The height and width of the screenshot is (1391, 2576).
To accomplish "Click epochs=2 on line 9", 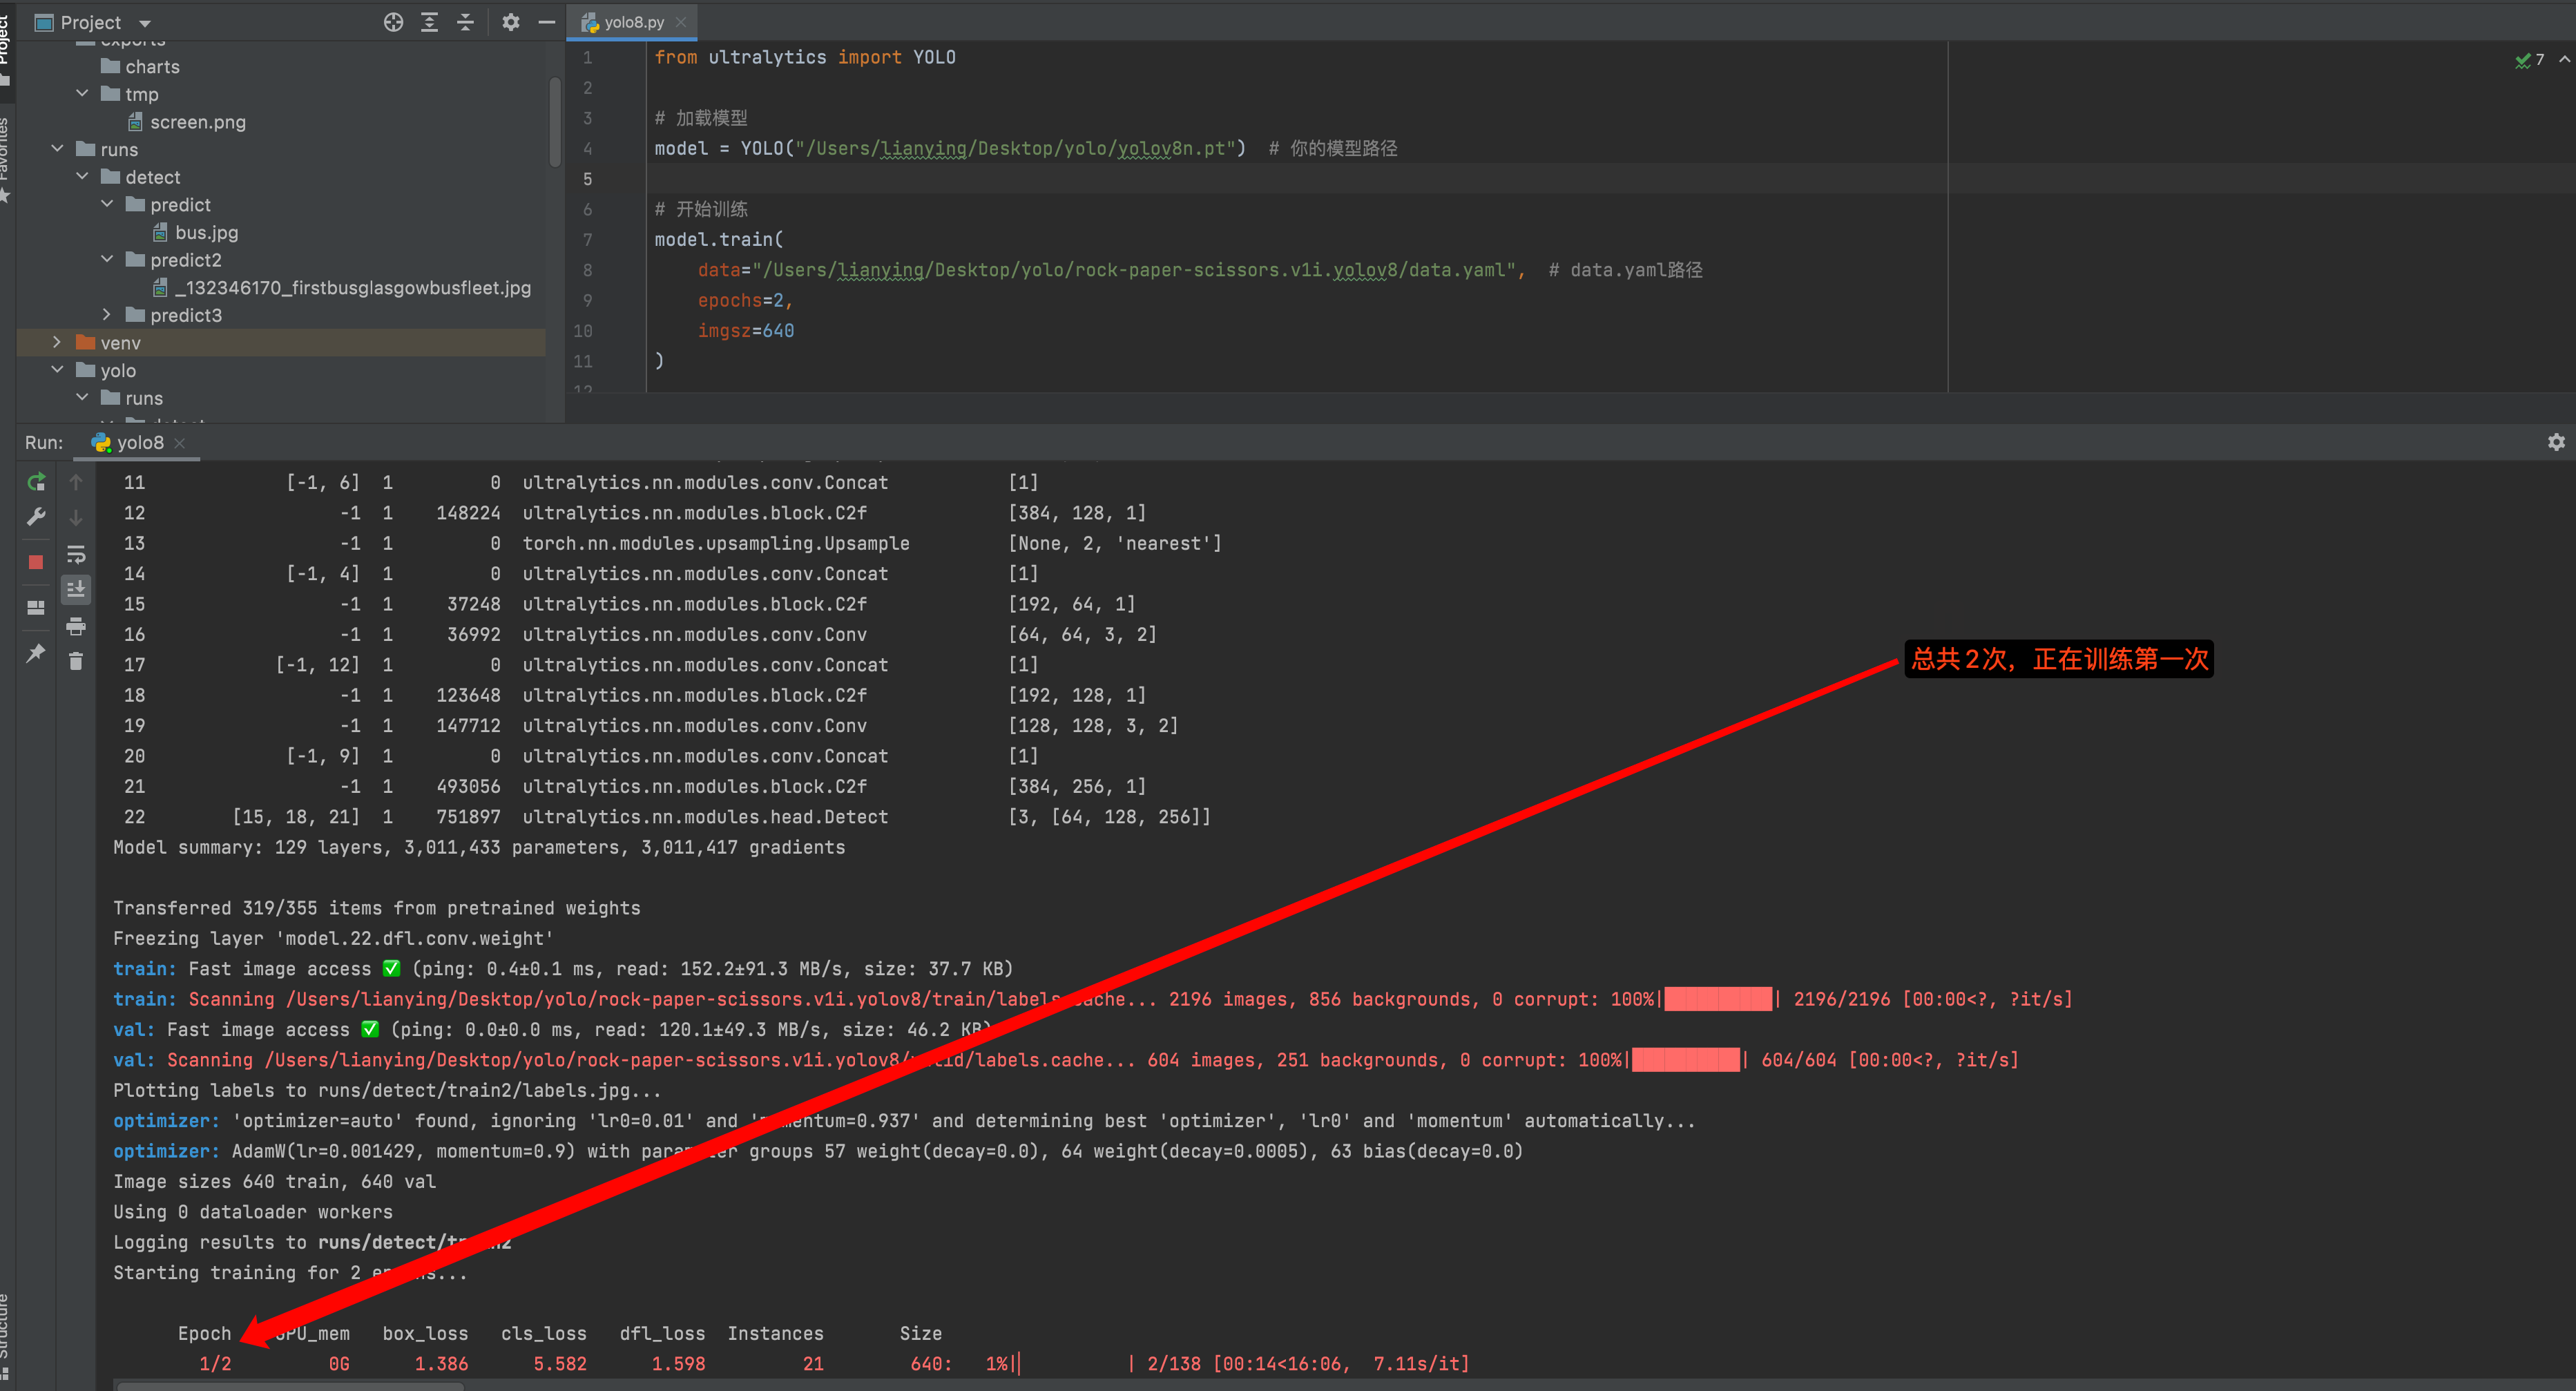I will (x=745, y=300).
